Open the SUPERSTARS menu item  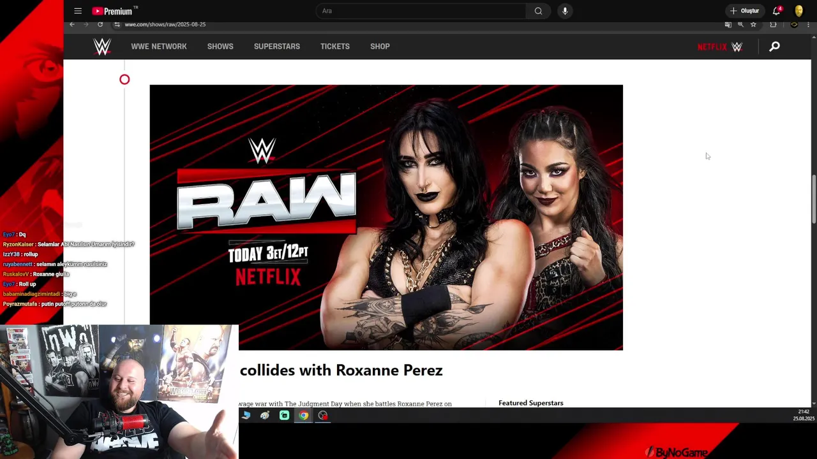click(x=277, y=47)
